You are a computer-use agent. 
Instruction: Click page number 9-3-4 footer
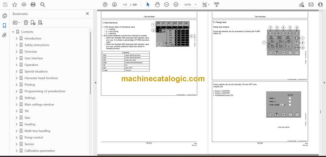(260, 143)
